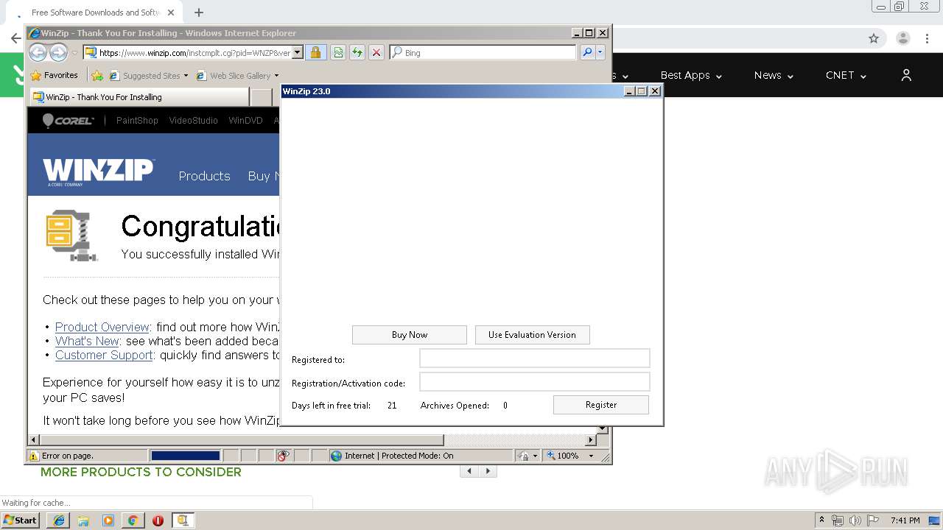Refresh the page in Internet Explorer
The height and width of the screenshot is (530, 943).
click(x=357, y=52)
